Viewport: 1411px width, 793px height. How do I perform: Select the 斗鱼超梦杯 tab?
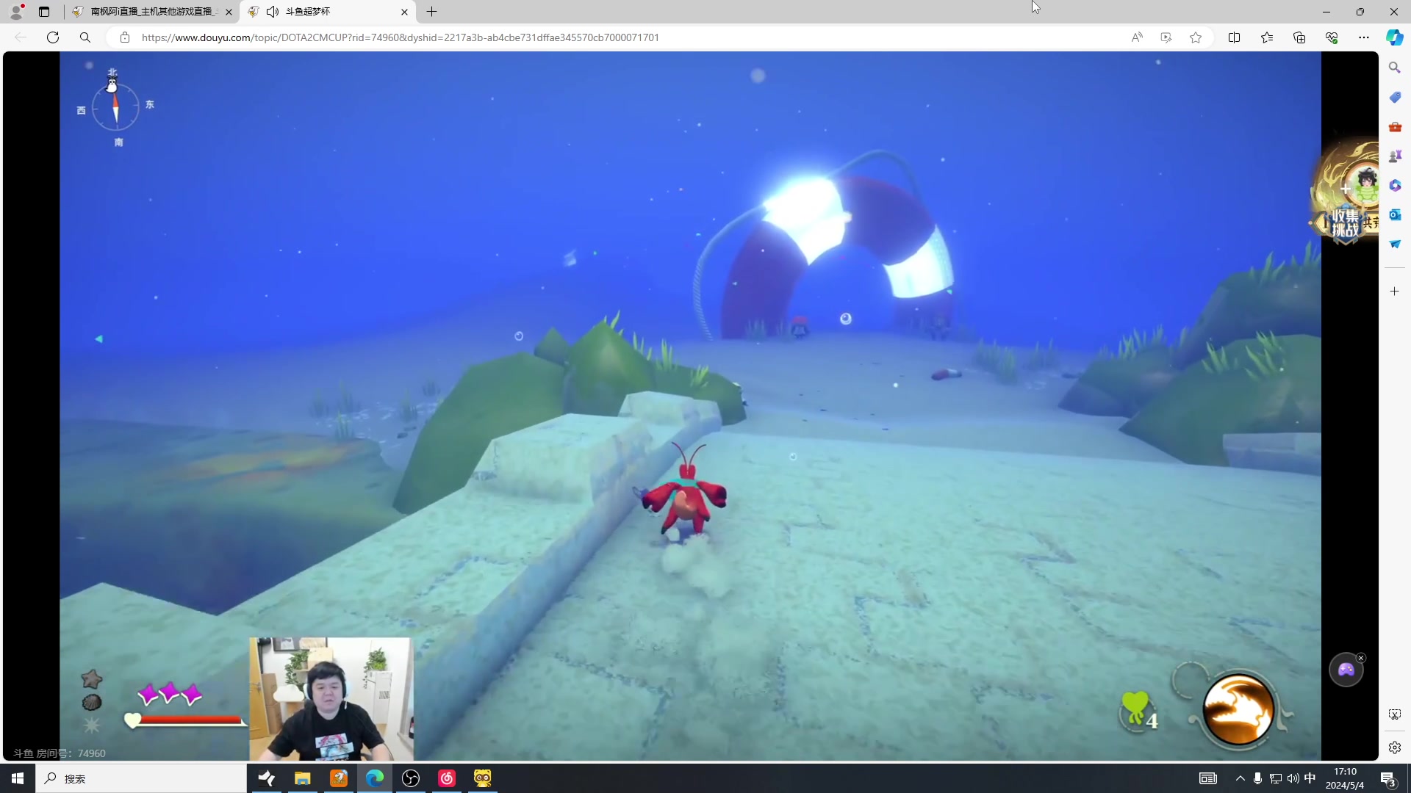point(328,12)
